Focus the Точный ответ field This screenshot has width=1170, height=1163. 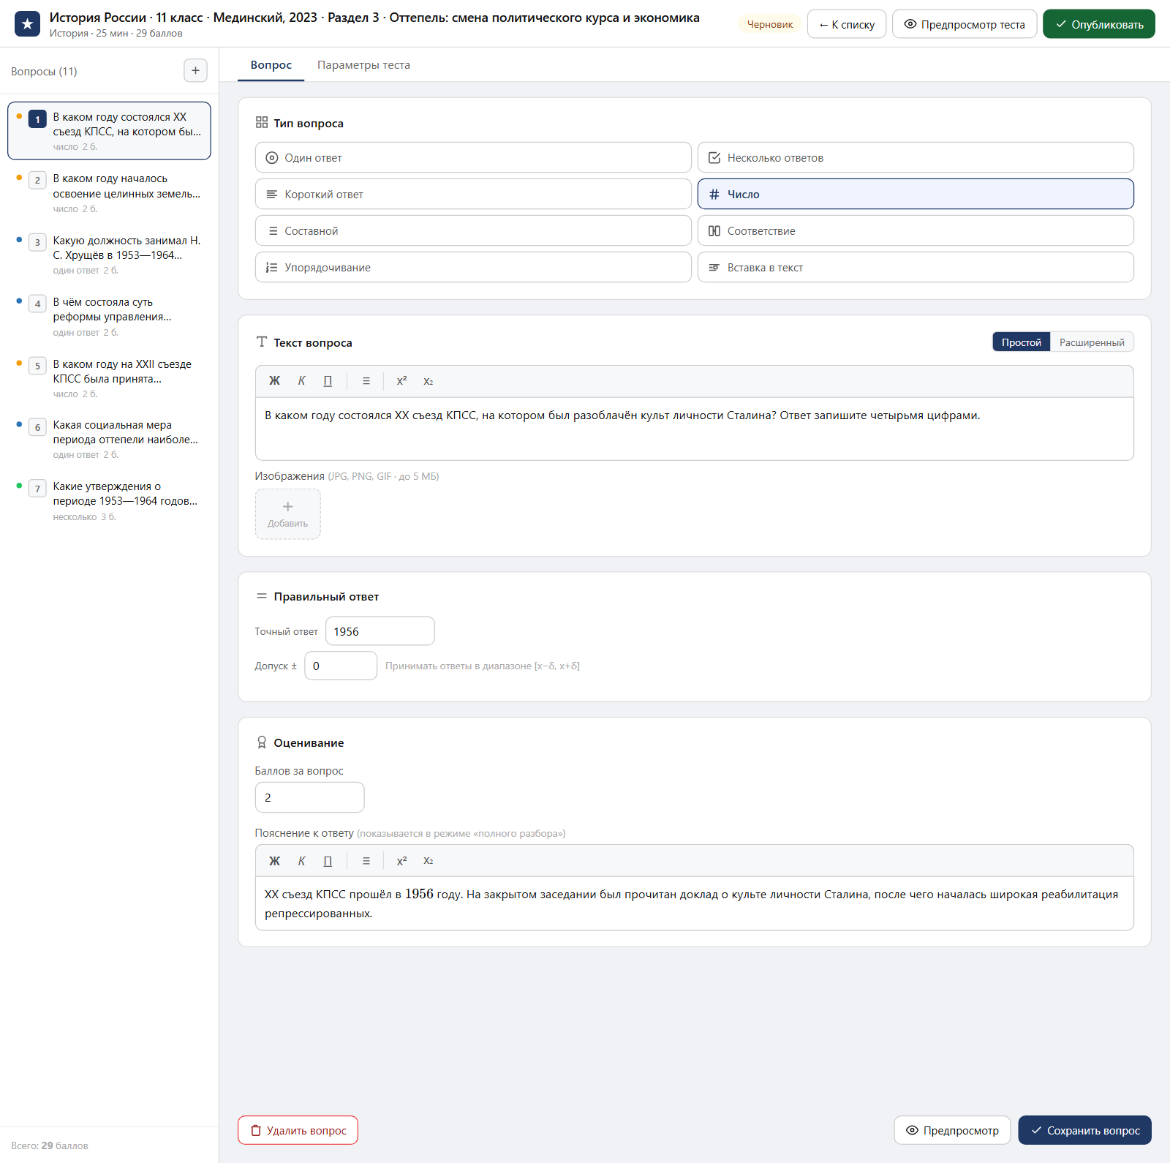[380, 631]
